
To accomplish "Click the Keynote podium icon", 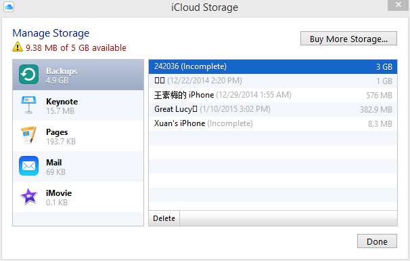I will tap(28, 105).
